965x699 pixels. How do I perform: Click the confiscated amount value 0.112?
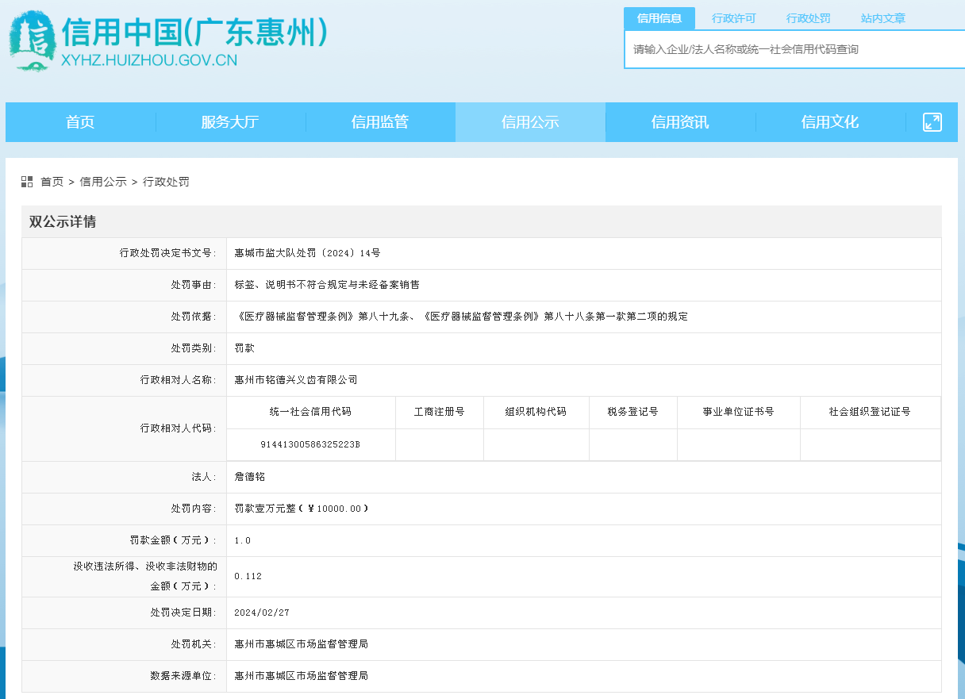(x=248, y=577)
